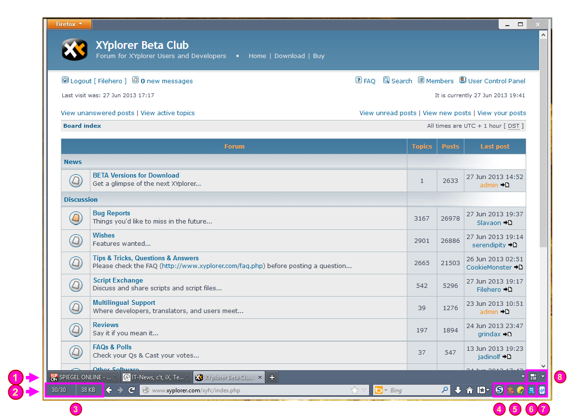Screen dimensions: 575x419
Task: Close the XYplorer Beta Club tab
Action: click(260, 377)
